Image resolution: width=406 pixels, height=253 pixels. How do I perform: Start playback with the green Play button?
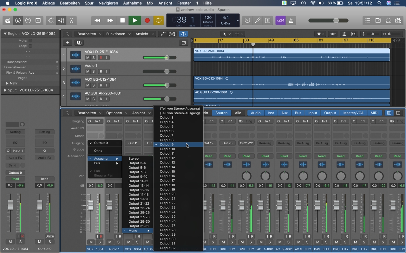tap(135, 20)
